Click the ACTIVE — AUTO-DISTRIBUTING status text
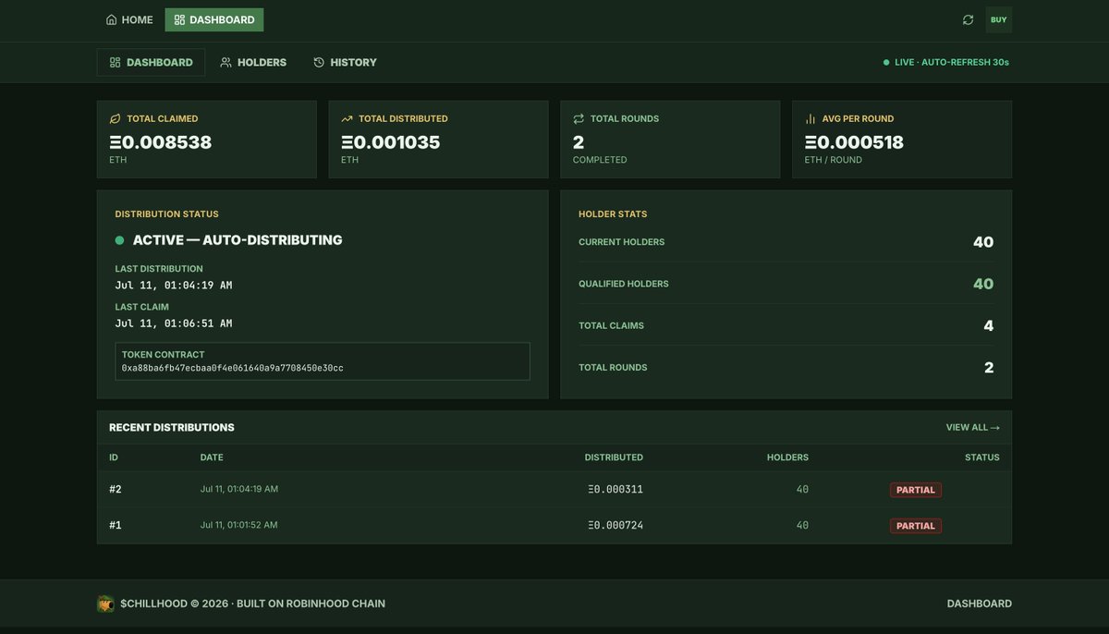This screenshot has height=634, width=1109. [238, 240]
